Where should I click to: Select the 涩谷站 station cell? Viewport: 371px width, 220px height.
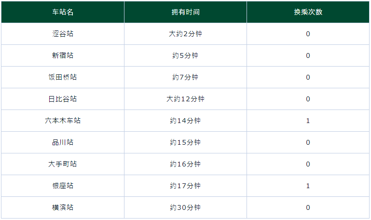pyautogui.click(x=63, y=34)
